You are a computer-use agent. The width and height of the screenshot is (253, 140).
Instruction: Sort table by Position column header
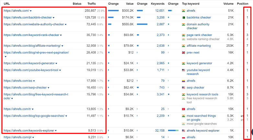[243, 4]
